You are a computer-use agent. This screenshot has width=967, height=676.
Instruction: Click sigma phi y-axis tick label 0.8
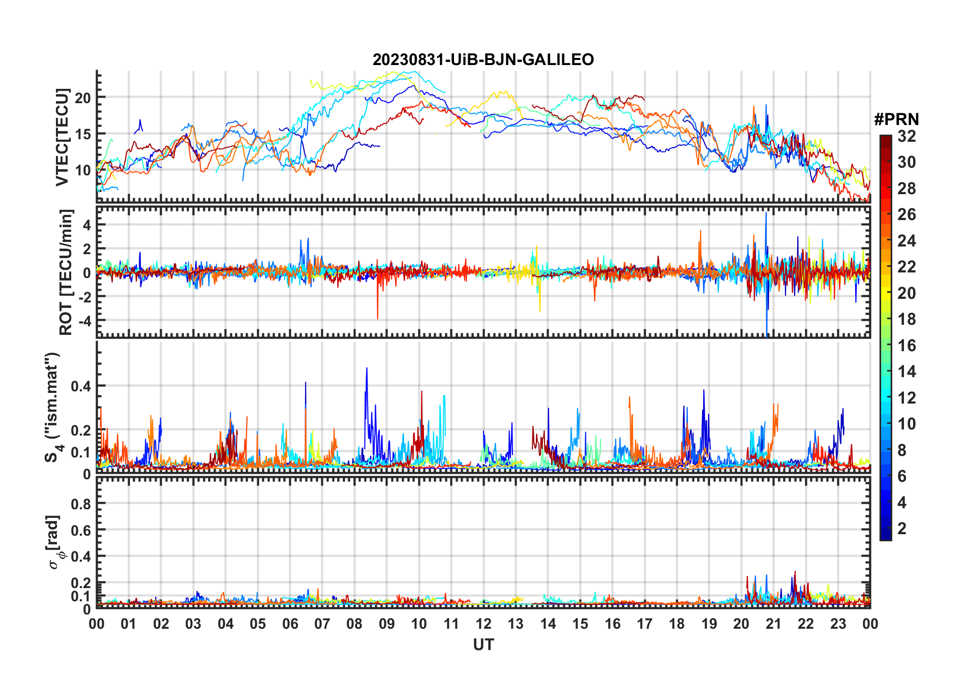click(x=81, y=504)
